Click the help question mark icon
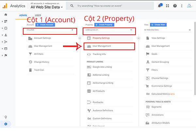This screenshot has height=131, width=196. [175, 6]
